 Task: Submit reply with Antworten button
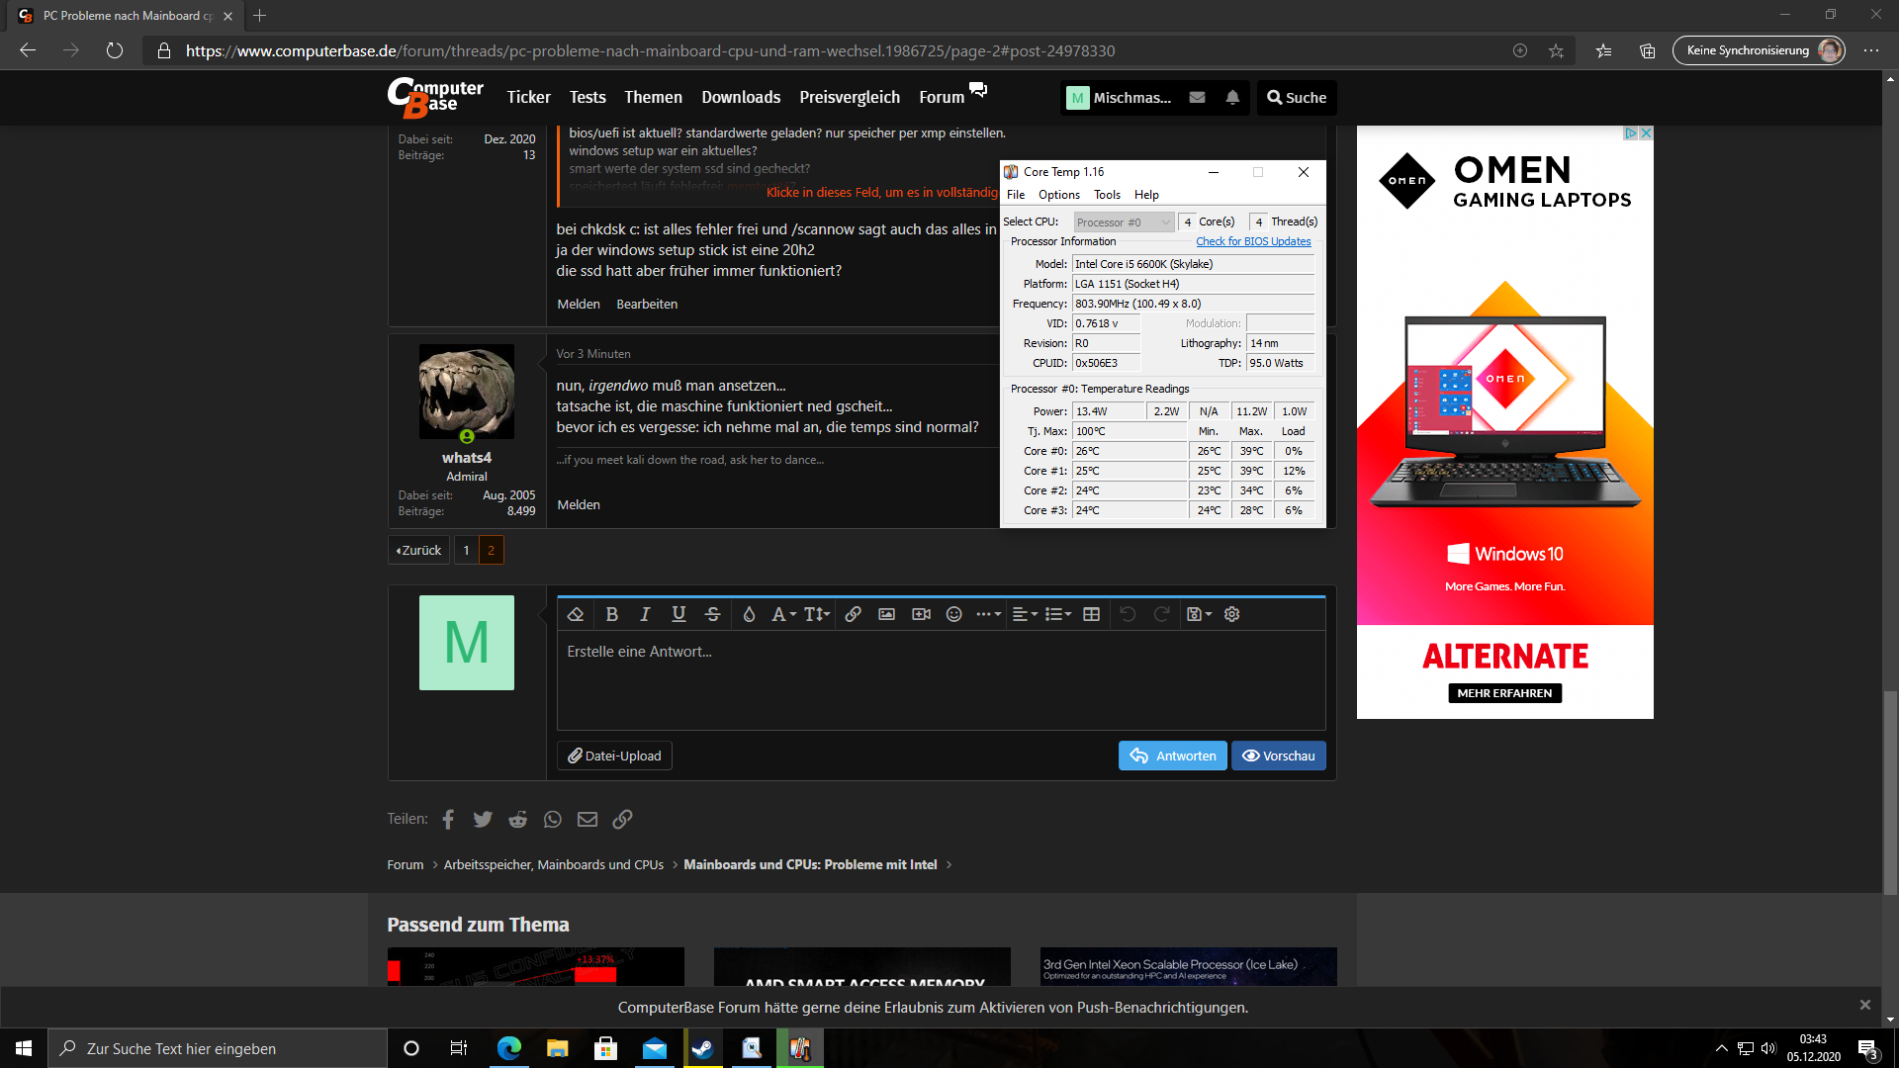point(1173,756)
